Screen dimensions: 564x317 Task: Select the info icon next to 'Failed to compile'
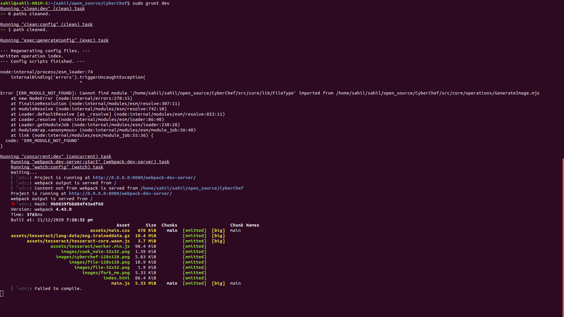tap(12, 289)
